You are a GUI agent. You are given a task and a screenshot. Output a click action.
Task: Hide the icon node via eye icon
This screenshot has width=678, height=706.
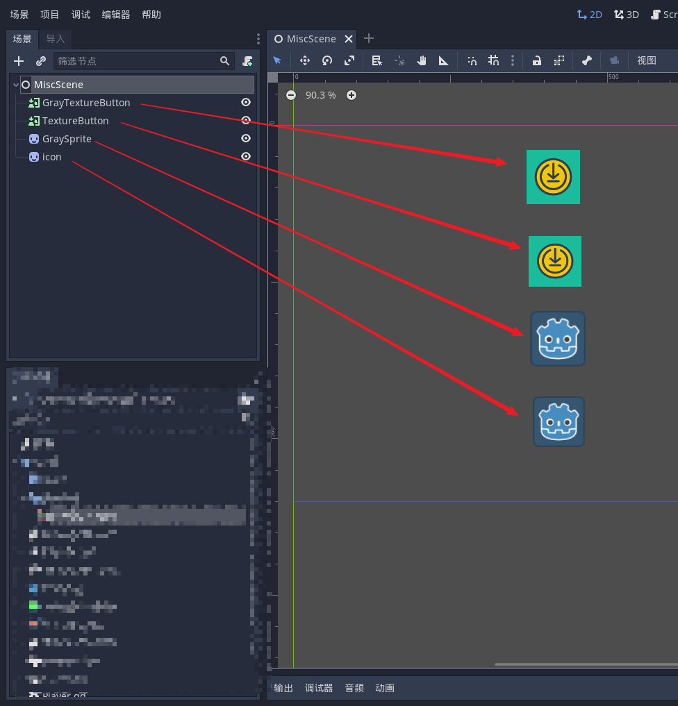[x=245, y=156]
